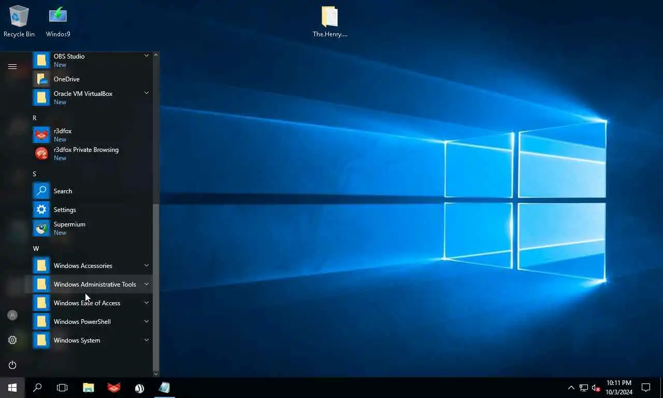Launch OneDrive from the app list

91,79
